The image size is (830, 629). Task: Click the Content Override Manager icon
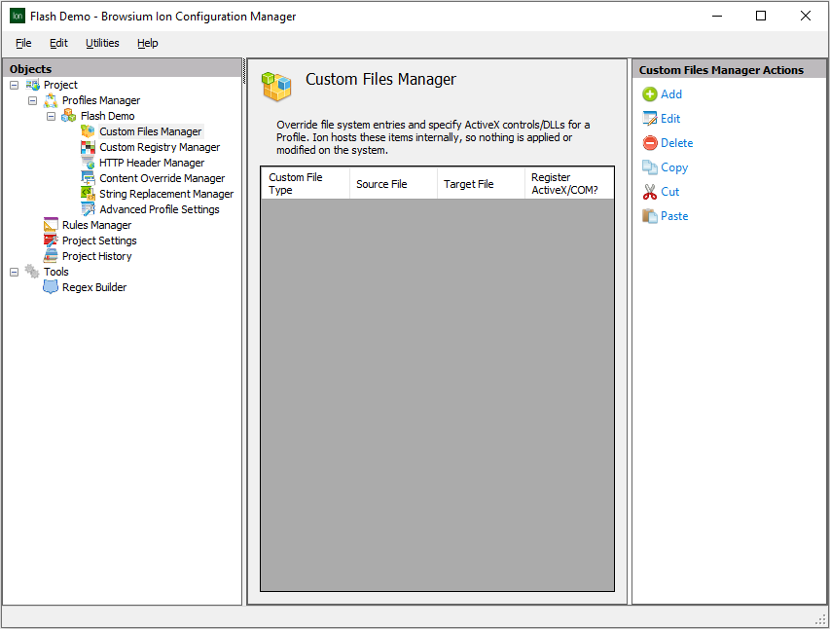88,178
